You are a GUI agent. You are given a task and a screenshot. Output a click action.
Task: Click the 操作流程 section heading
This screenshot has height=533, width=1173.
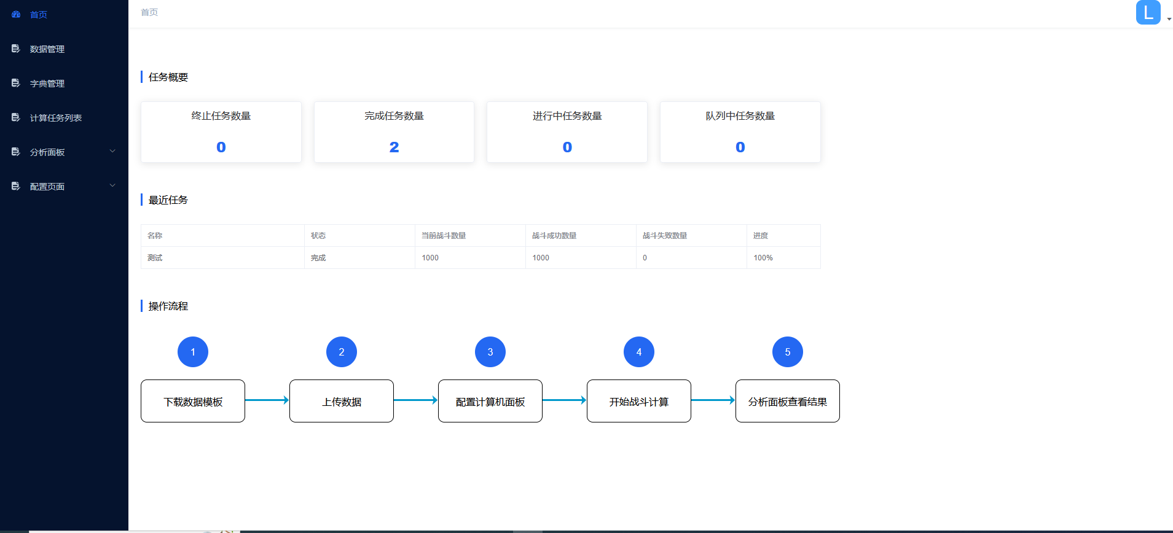click(168, 306)
